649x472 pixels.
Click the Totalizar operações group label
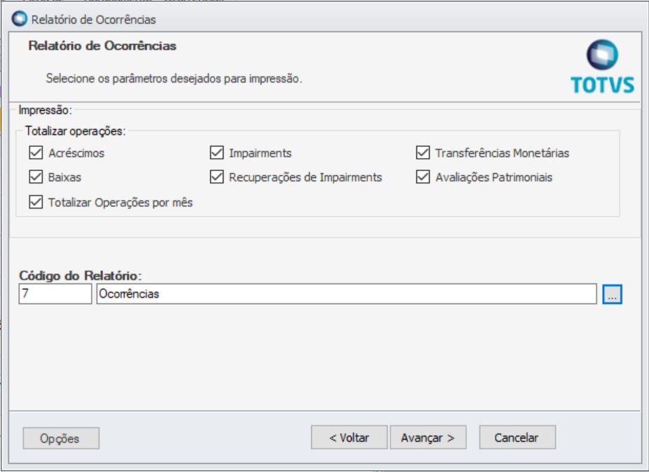pyautogui.click(x=75, y=131)
